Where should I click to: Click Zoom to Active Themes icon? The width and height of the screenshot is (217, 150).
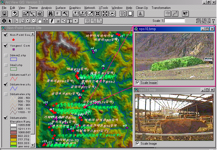click(83, 14)
